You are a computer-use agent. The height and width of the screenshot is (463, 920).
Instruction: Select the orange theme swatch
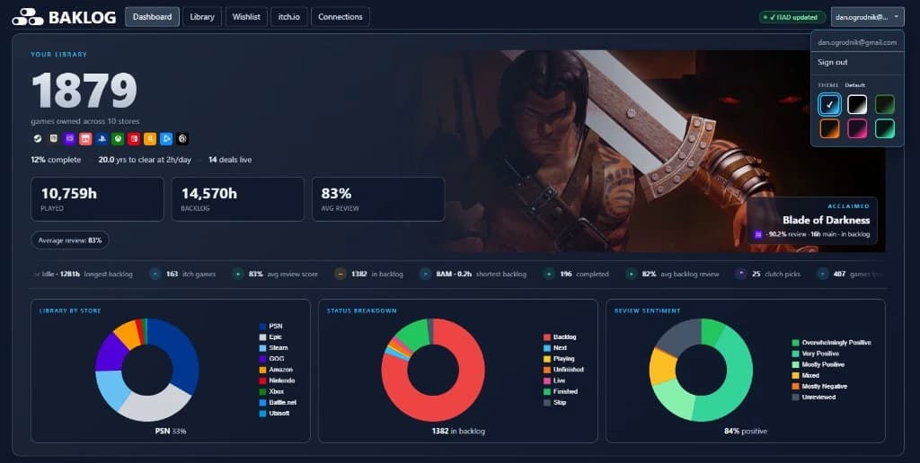pyautogui.click(x=829, y=128)
